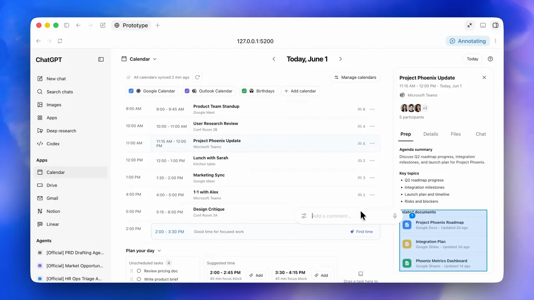The image size is (534, 300).
Task: Open the Project Phoenix Roadmap document
Action: tap(443, 225)
